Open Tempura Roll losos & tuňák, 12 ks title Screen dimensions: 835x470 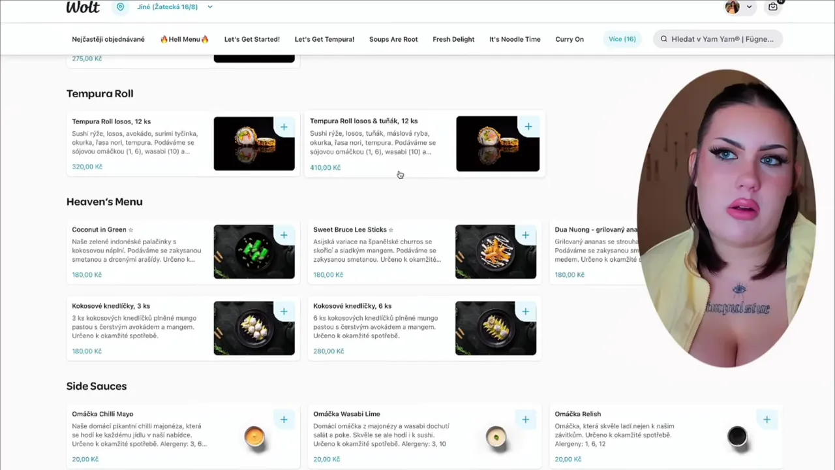pyautogui.click(x=363, y=121)
